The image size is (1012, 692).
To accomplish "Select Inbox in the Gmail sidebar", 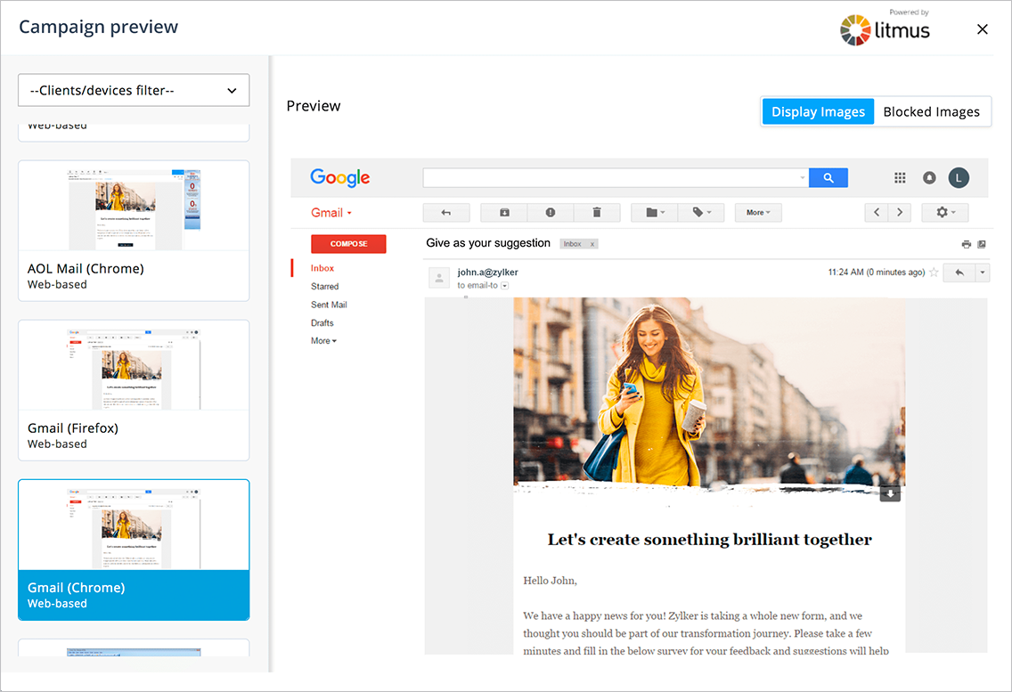I will (x=322, y=268).
